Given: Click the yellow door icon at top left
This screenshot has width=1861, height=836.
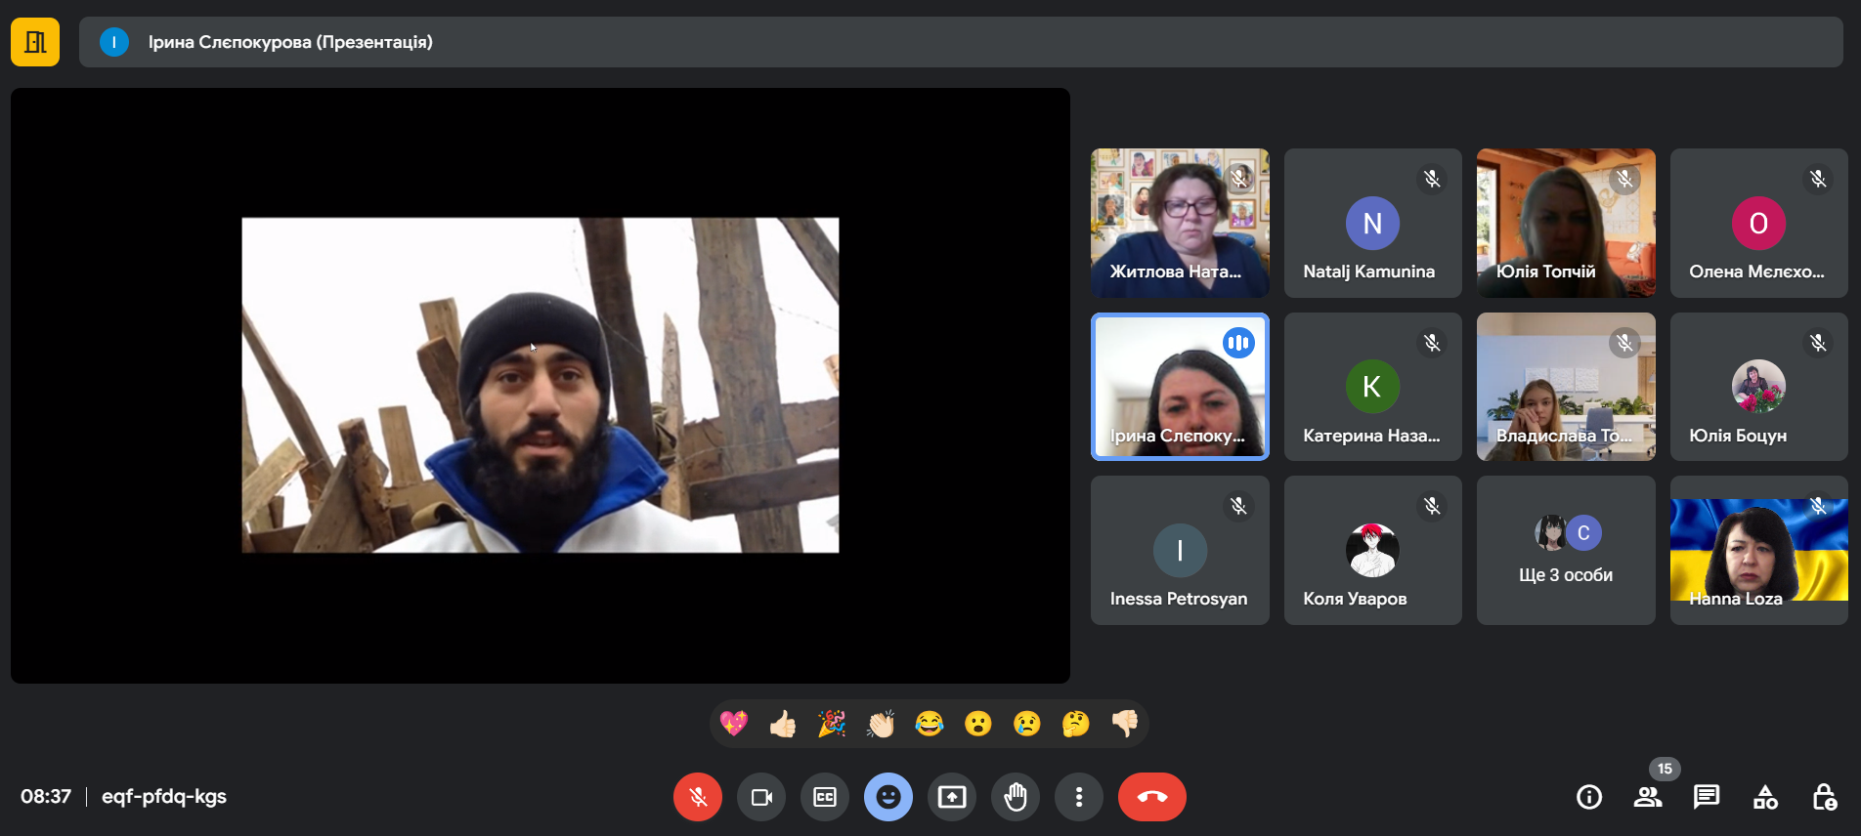Looking at the screenshot, I should tap(35, 42).
